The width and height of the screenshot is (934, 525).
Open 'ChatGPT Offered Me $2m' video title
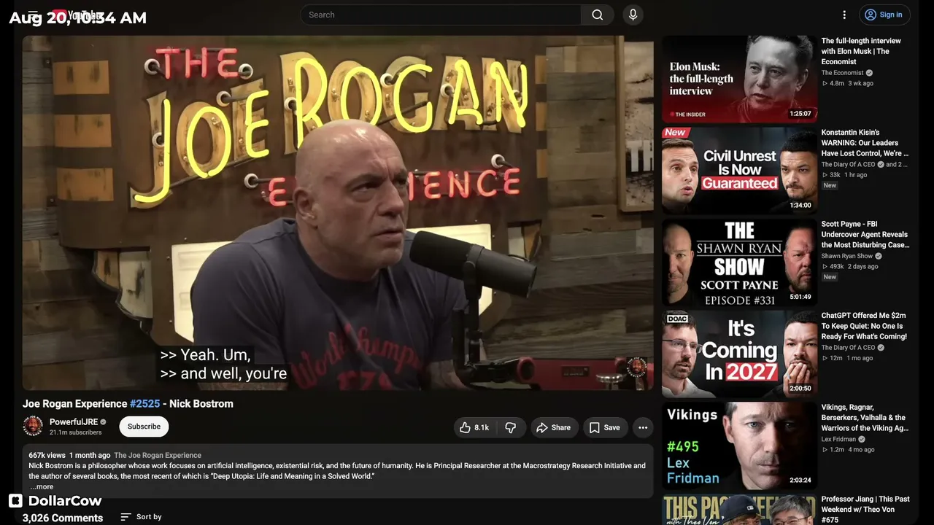864,326
